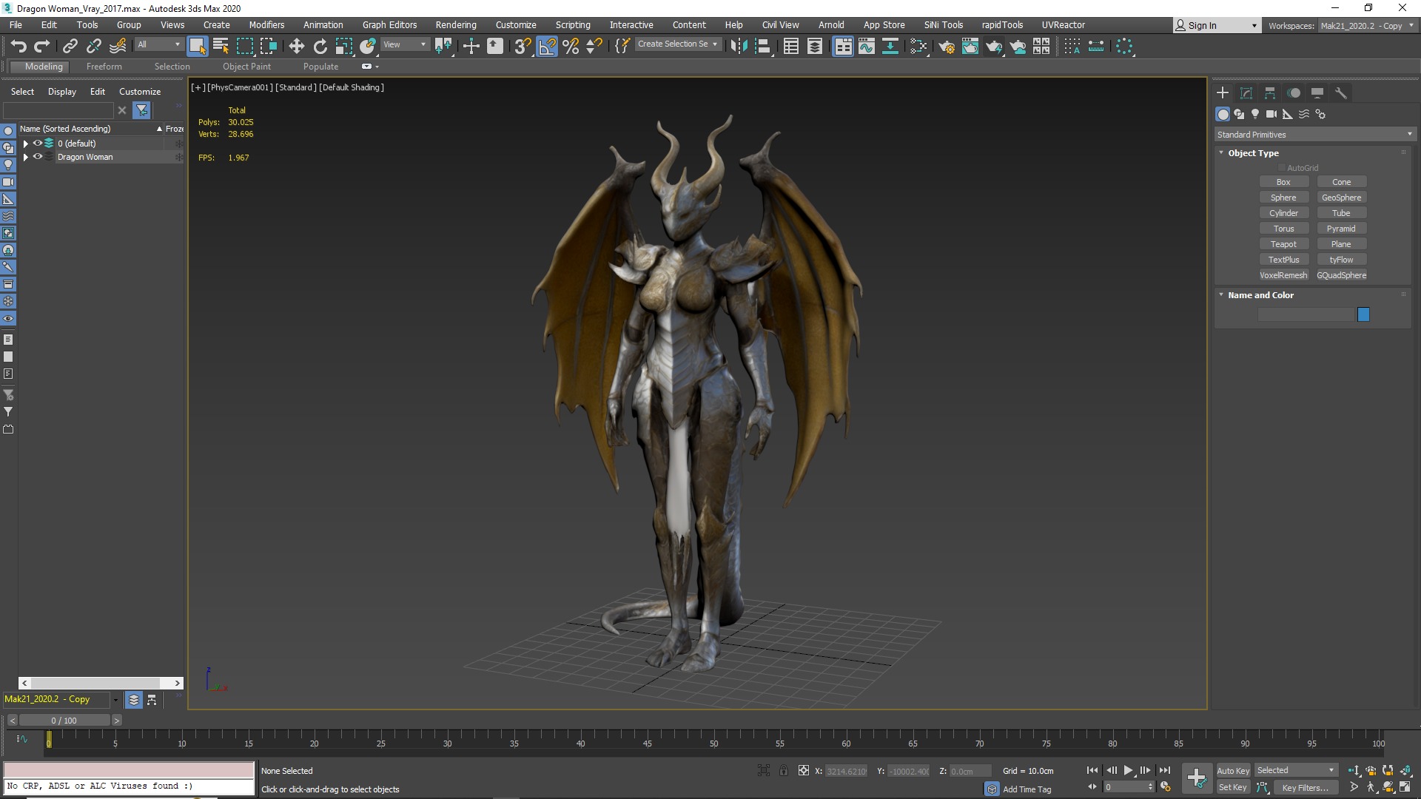Open the Scripting menu

tap(573, 24)
